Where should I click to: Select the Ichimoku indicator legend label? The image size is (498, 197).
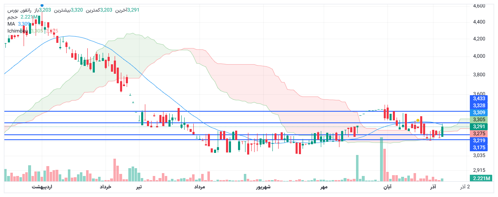pos(17,31)
